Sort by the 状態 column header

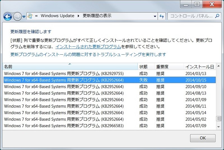tap(146, 67)
